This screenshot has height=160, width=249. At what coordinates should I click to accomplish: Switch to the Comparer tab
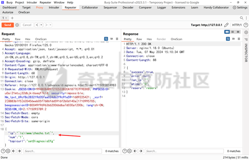[145, 7]
